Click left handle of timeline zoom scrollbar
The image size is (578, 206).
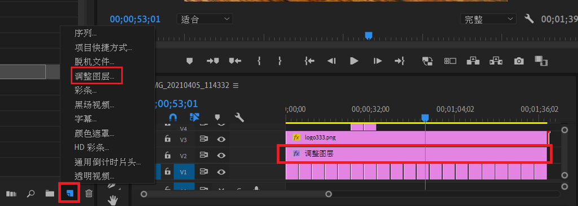pyautogui.click(x=144, y=194)
